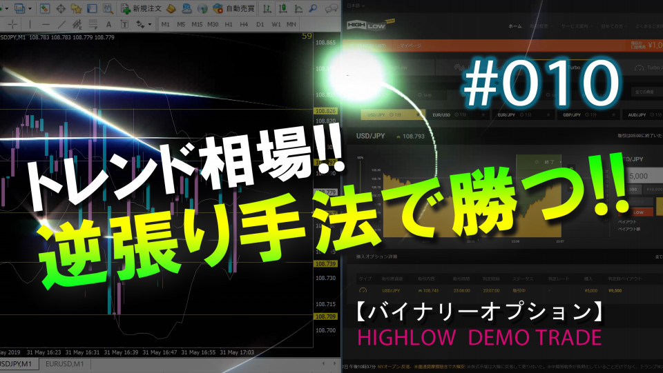Screen dimensions: 663x373
Task: Click the 23:06:00 time in trade row
Action: [x=462, y=291]
